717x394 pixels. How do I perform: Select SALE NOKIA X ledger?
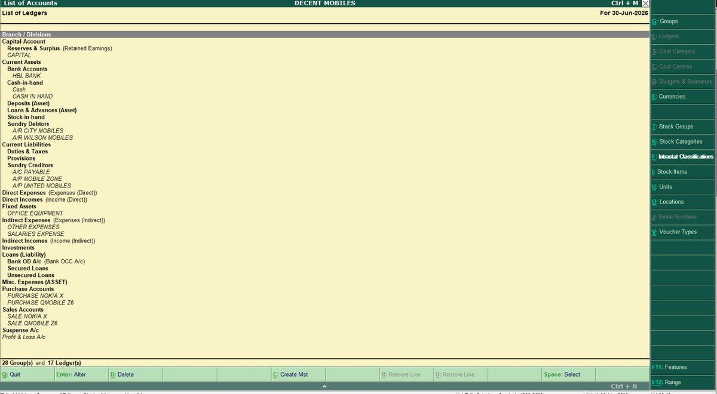(27, 316)
